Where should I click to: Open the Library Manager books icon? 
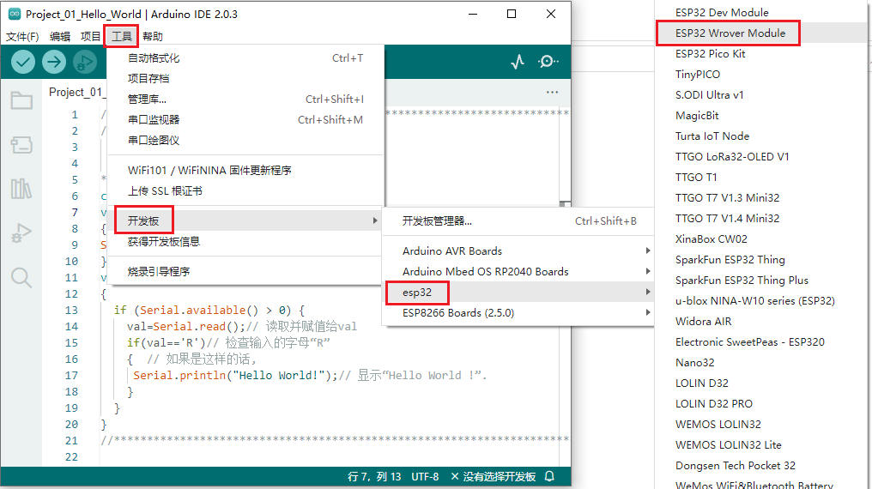(x=21, y=189)
